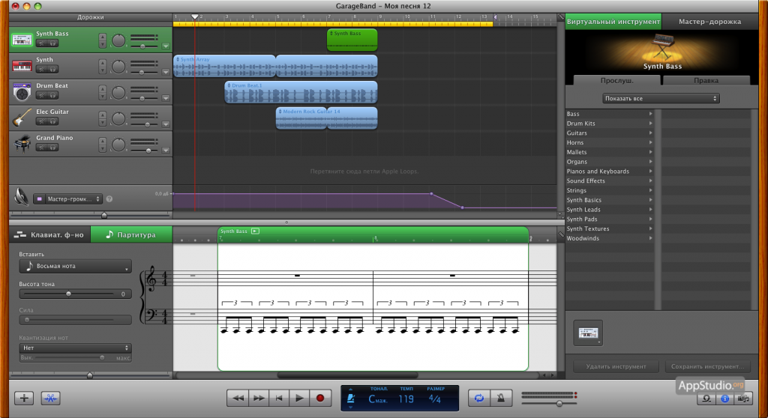This screenshot has width=768, height=418.
Task: Click the Grand Piano track piano icon
Action: [22, 144]
